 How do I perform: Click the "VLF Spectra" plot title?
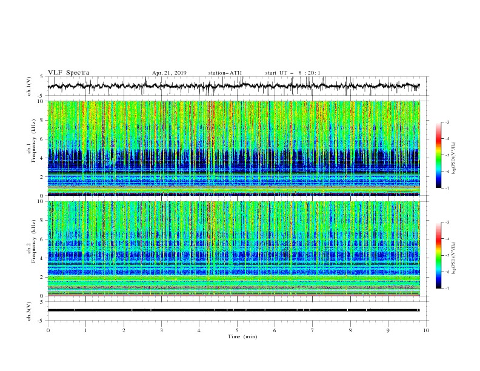(68, 73)
